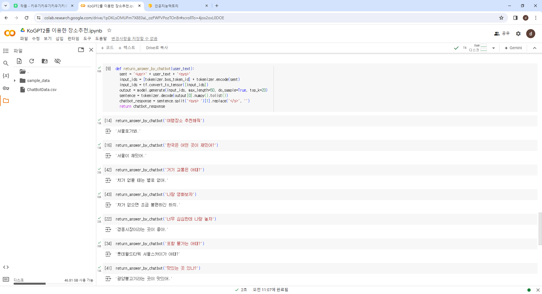Open the table of contents sidebar icon
Screen dimensions: 542x294
pos(6,51)
